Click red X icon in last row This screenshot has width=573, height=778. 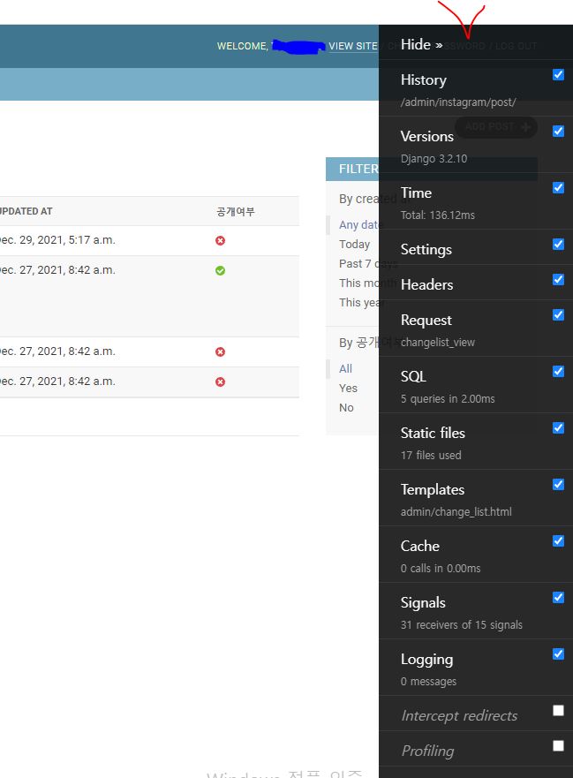(x=220, y=381)
